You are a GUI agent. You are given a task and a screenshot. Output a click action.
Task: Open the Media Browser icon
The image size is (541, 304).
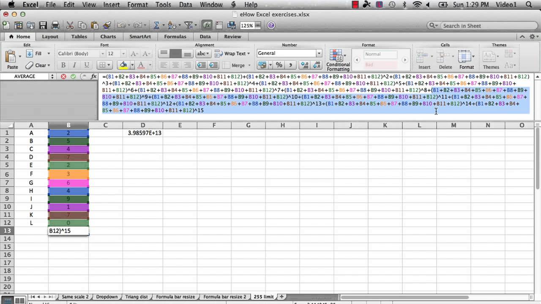click(231, 25)
